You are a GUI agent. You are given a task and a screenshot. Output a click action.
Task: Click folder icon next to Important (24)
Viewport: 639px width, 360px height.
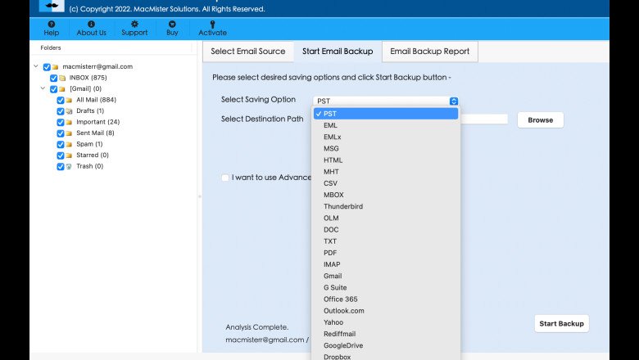pos(69,122)
